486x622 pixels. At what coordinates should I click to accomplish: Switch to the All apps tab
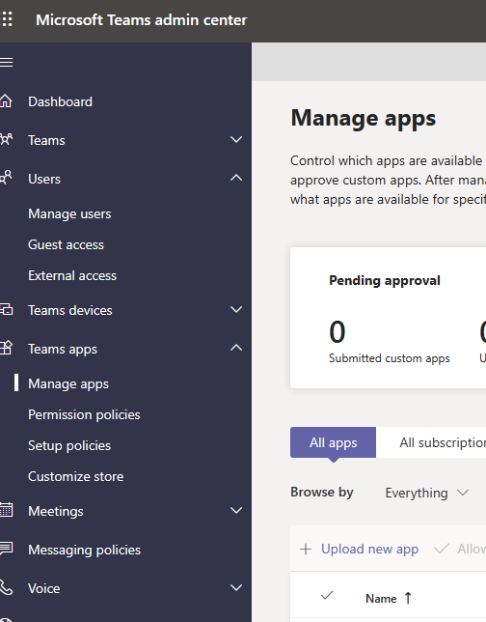pyautogui.click(x=333, y=442)
